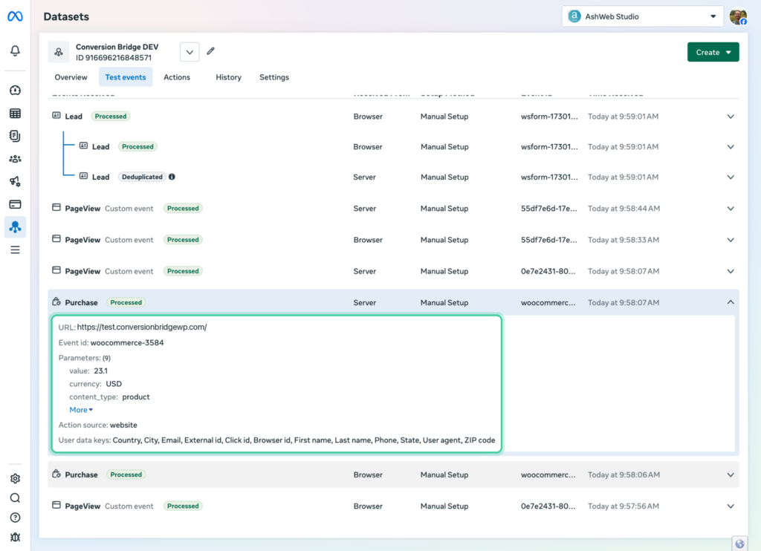Click Action source website text

coord(97,425)
